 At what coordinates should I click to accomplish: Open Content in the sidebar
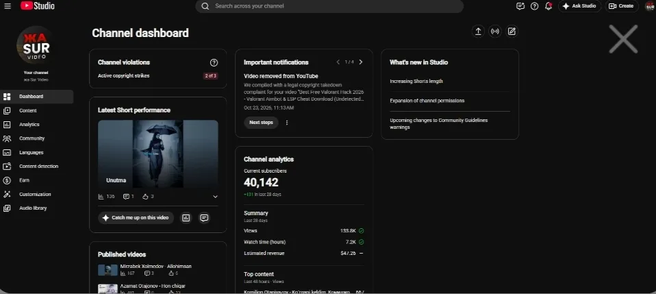point(37,110)
